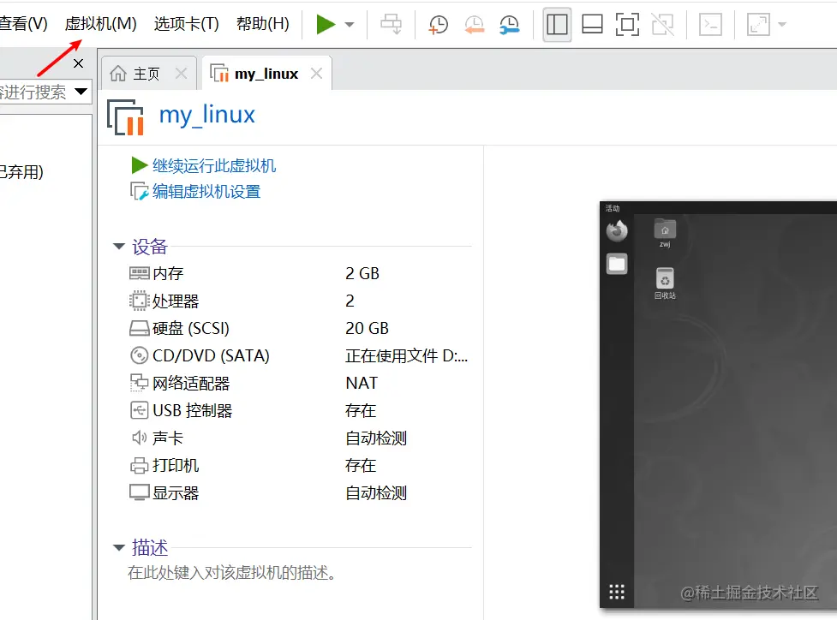The height and width of the screenshot is (620, 837).
Task: Collapse the 描述 section
Action: click(118, 548)
